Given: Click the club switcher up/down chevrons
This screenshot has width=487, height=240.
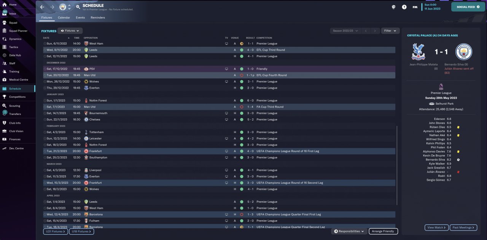Looking at the screenshot, I should point(69,7).
